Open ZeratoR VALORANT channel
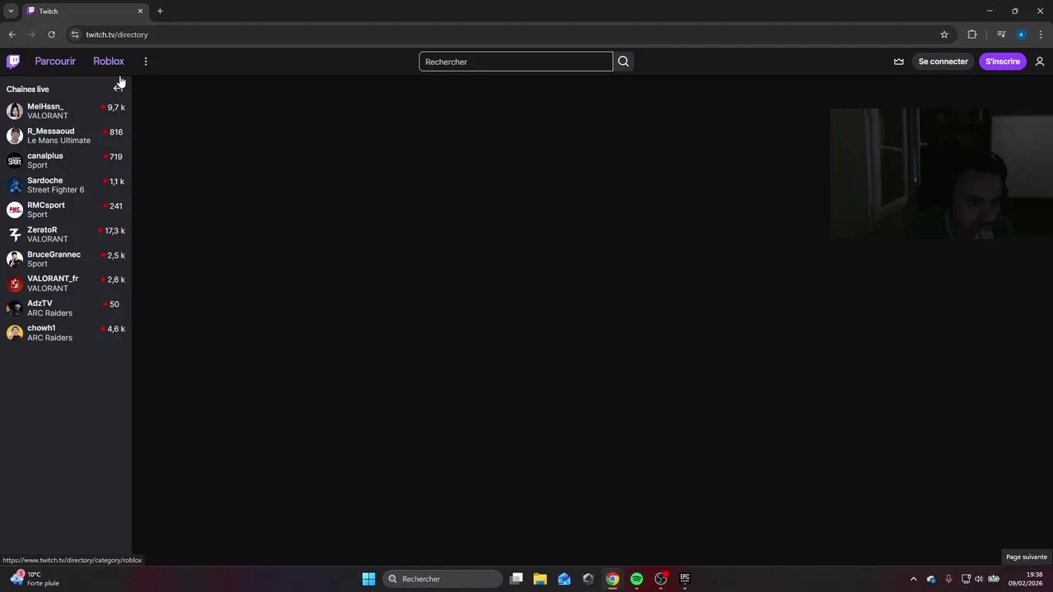Viewport: 1053px width, 592px height. [66, 234]
